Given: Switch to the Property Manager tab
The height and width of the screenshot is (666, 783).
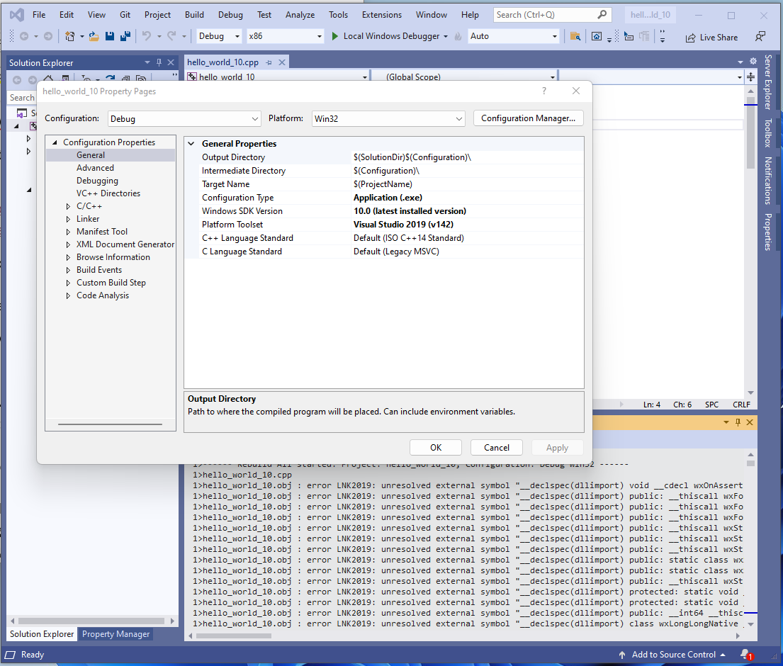Looking at the screenshot, I should (116, 634).
